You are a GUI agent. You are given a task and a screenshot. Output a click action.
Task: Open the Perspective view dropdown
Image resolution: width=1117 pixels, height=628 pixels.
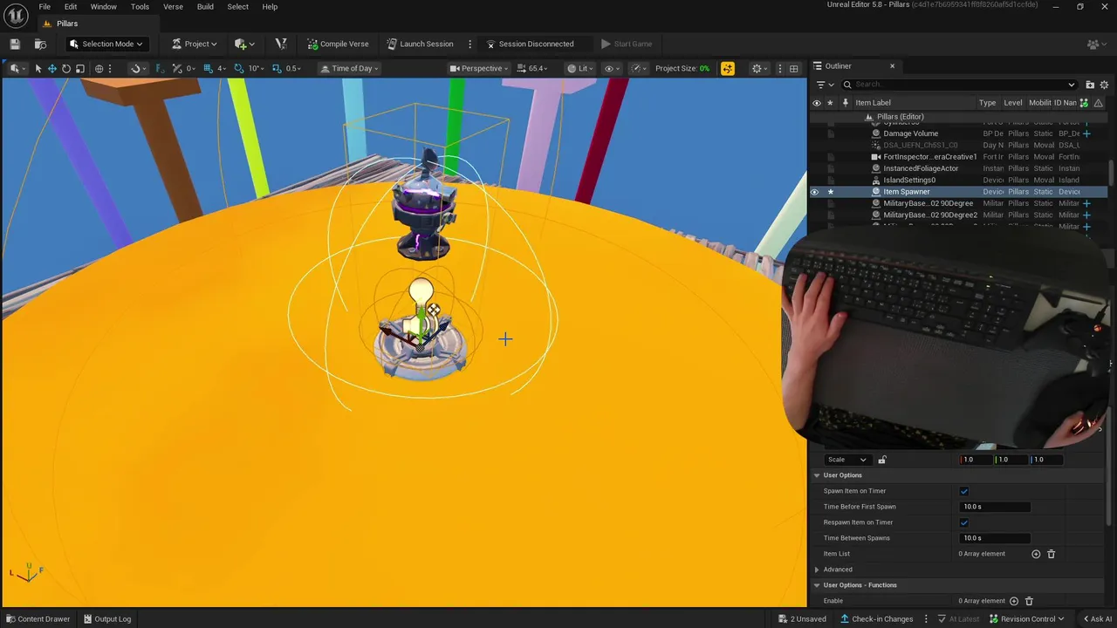tap(479, 68)
